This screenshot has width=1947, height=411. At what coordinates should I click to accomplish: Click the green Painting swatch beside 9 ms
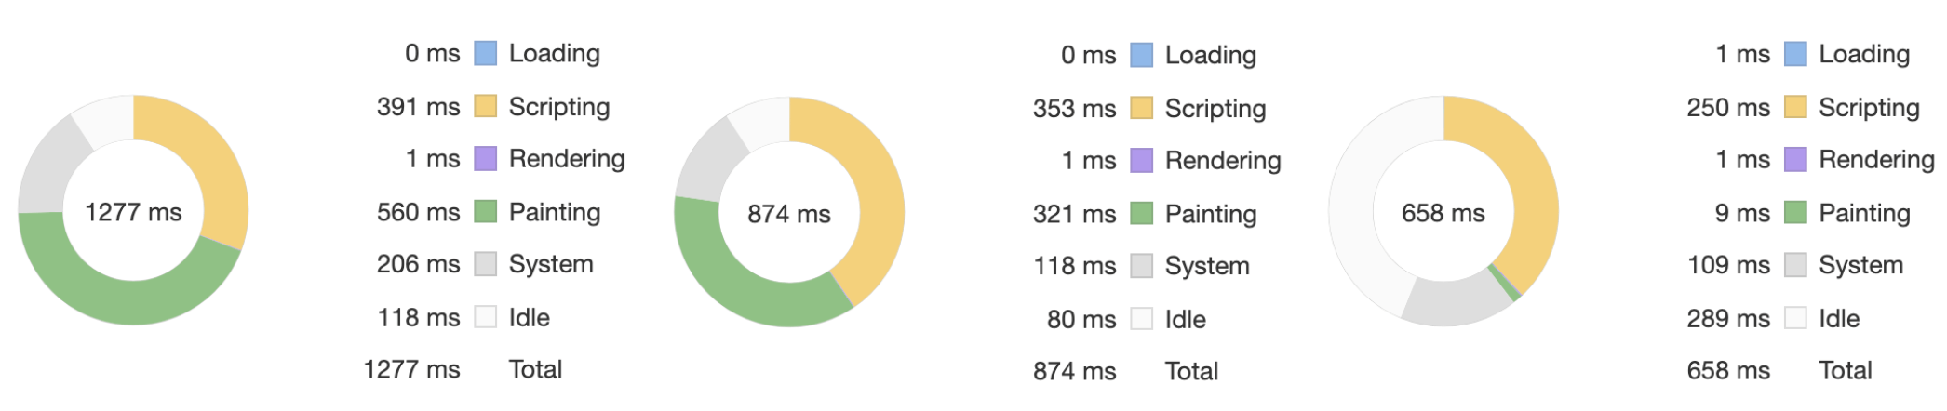[x=1795, y=213]
